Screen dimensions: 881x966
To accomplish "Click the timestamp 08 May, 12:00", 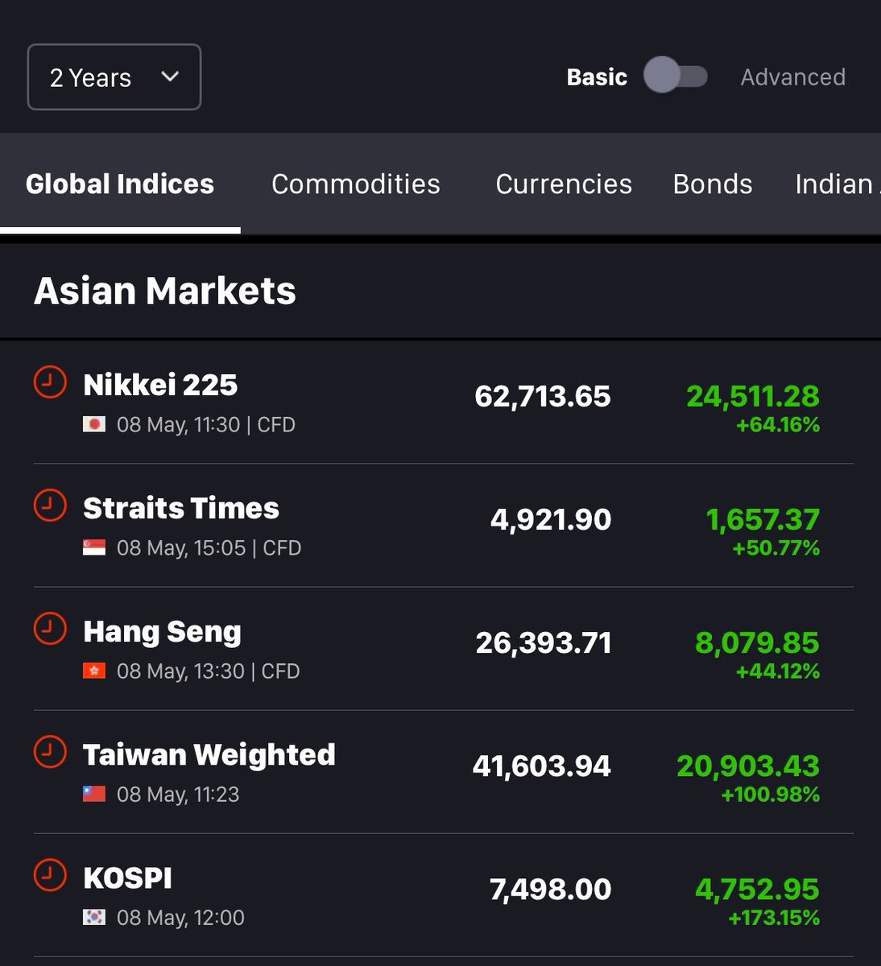I will tap(180, 917).
